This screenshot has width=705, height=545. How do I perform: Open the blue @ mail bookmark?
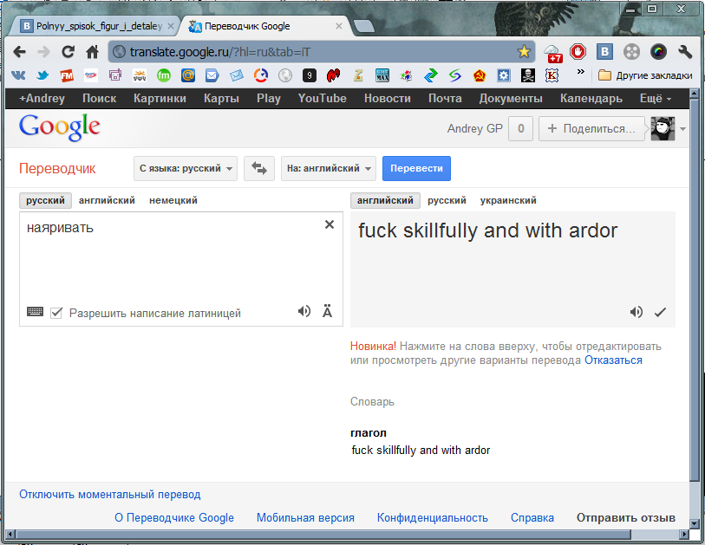(x=188, y=75)
